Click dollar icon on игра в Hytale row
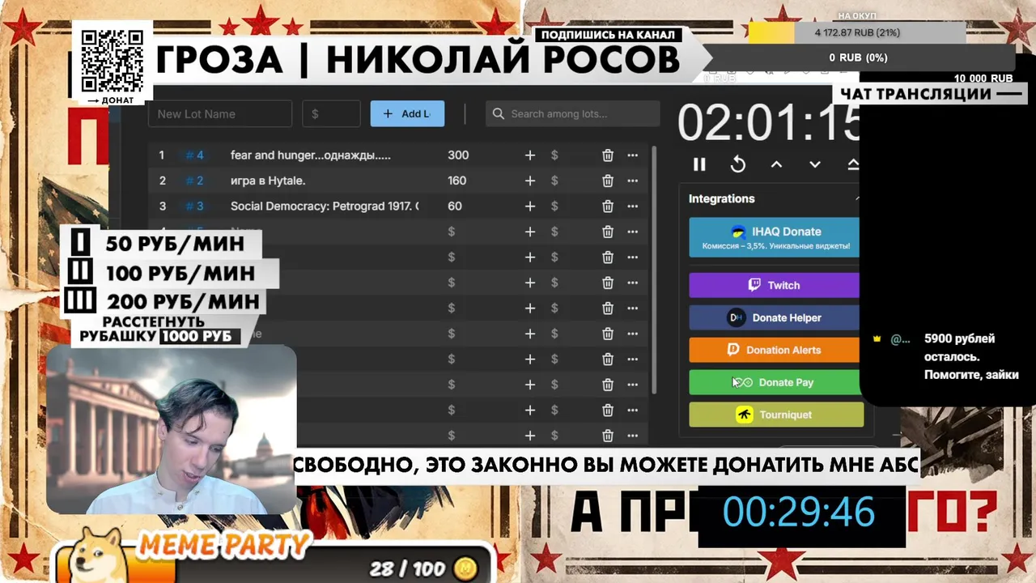This screenshot has height=583, width=1036. (554, 181)
